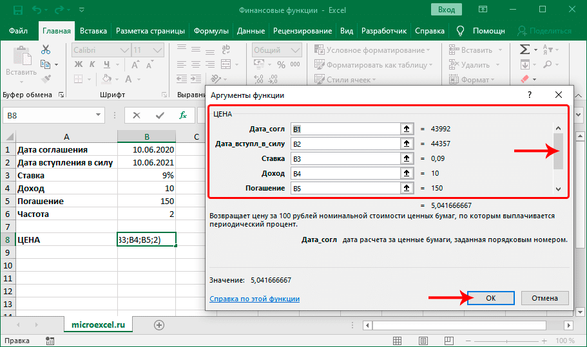Open the Calibri font name dropdown
This screenshot has height=347, width=587.
coord(124,50)
